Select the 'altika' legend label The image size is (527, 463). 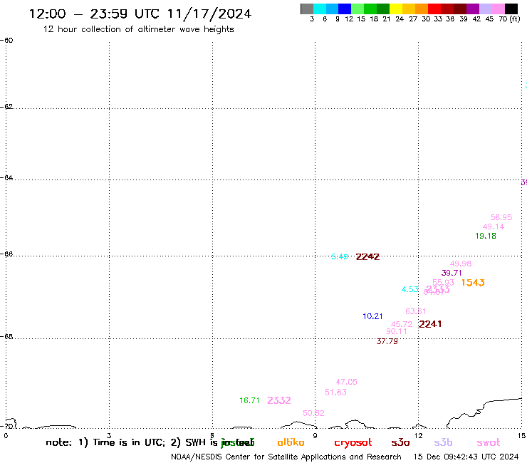tap(291, 442)
